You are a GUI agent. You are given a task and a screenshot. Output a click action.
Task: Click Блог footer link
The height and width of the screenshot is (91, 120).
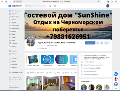(x=10, y=77)
